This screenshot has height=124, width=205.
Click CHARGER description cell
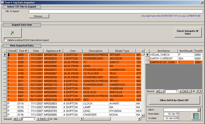pyautogui.click(x=96, y=115)
